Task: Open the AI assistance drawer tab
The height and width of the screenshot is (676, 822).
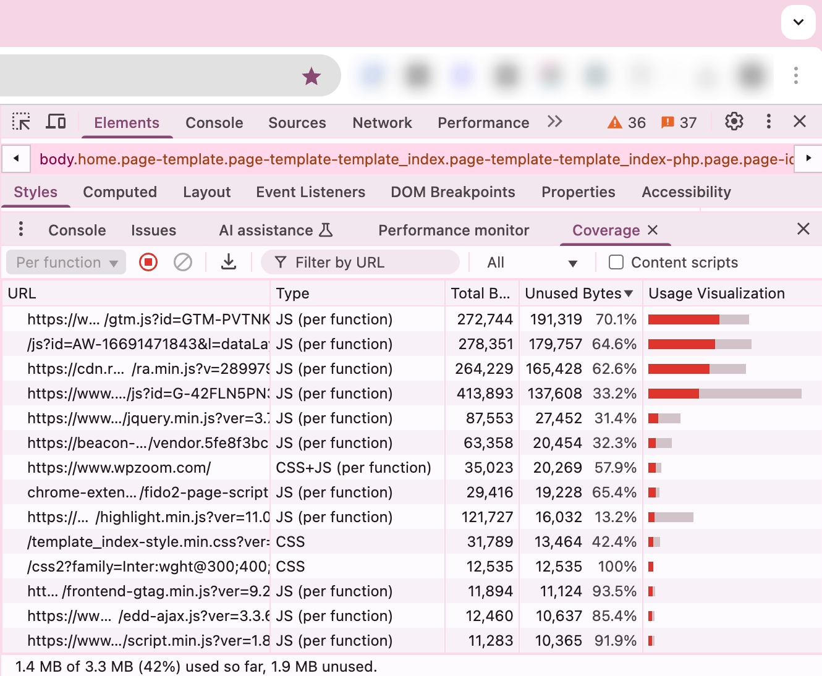Action: click(276, 230)
